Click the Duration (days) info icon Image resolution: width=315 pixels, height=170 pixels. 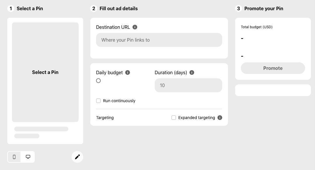[192, 72]
